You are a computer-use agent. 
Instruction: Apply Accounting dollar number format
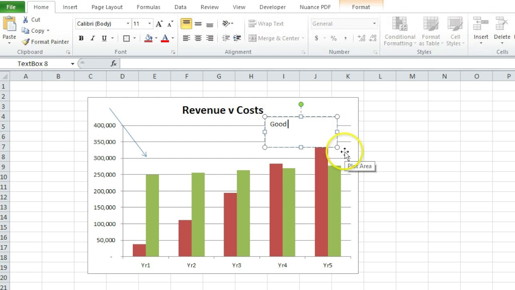coord(317,38)
